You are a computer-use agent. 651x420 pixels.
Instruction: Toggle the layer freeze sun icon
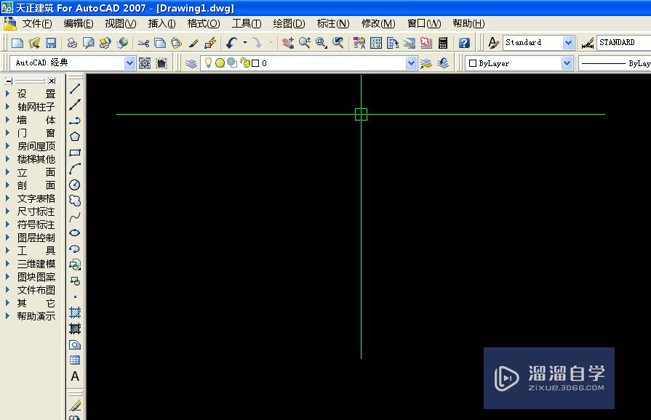click(220, 63)
